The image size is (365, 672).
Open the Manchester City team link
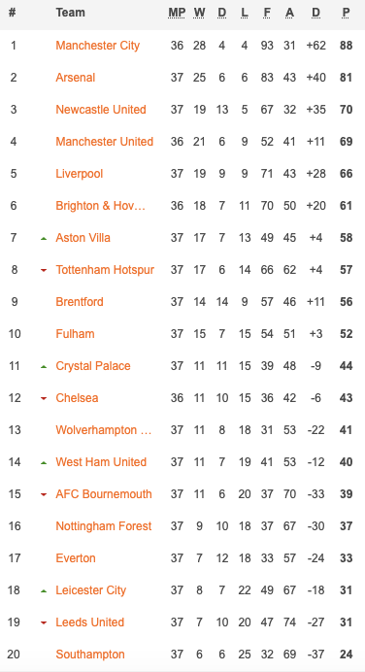pyautogui.click(x=98, y=45)
